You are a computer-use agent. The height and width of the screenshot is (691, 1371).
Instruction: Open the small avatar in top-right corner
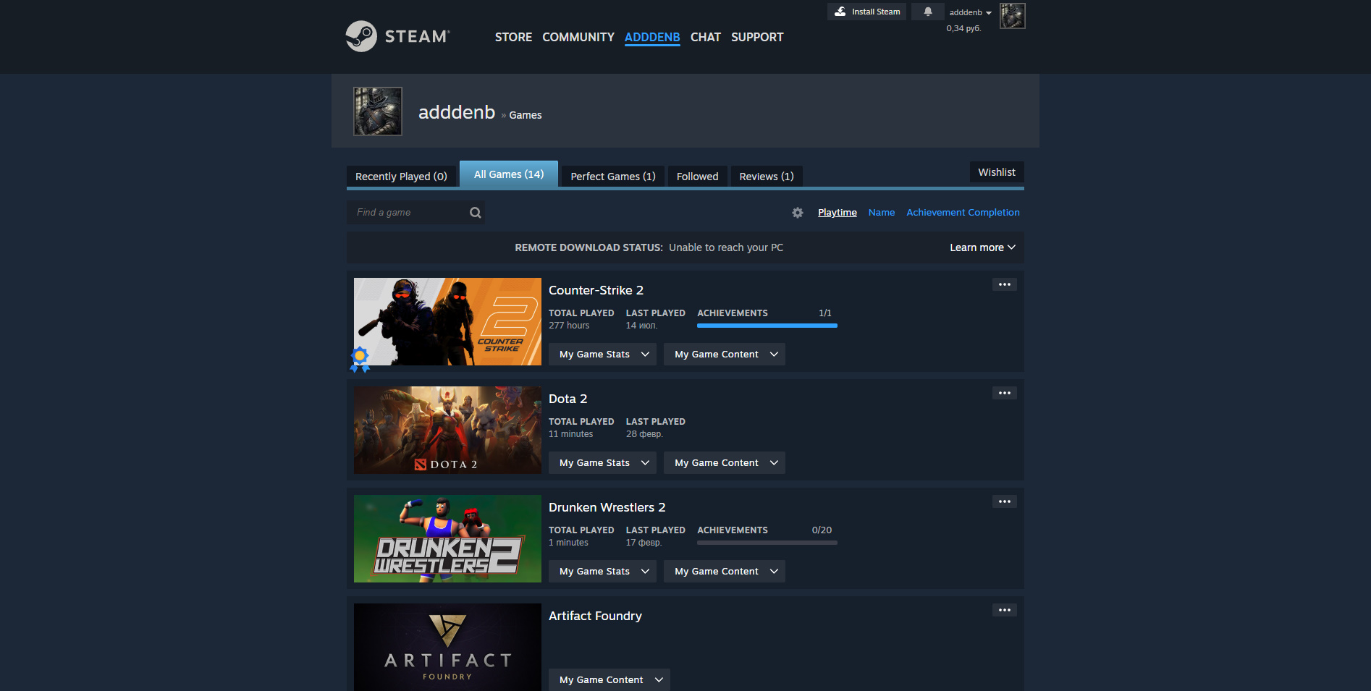tap(1012, 16)
